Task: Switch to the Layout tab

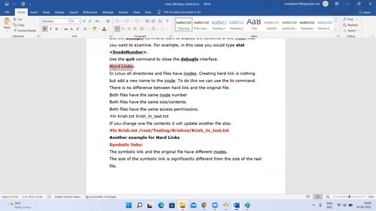Action: point(73,12)
